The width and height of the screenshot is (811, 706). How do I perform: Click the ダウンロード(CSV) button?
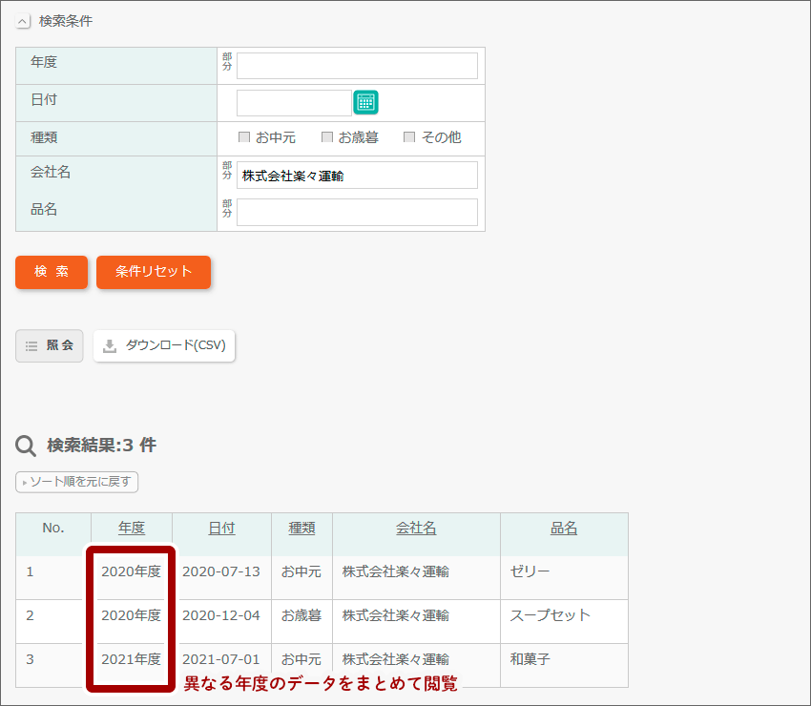pyautogui.click(x=164, y=346)
